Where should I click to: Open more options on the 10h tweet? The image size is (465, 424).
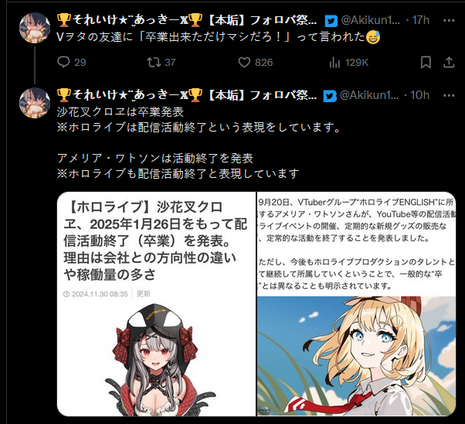click(449, 95)
